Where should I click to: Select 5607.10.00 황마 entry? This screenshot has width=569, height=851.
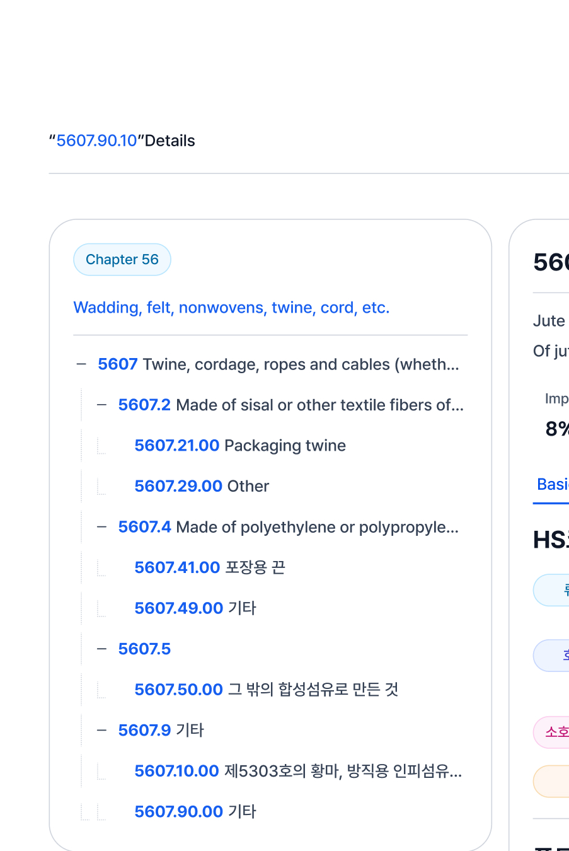tap(297, 771)
